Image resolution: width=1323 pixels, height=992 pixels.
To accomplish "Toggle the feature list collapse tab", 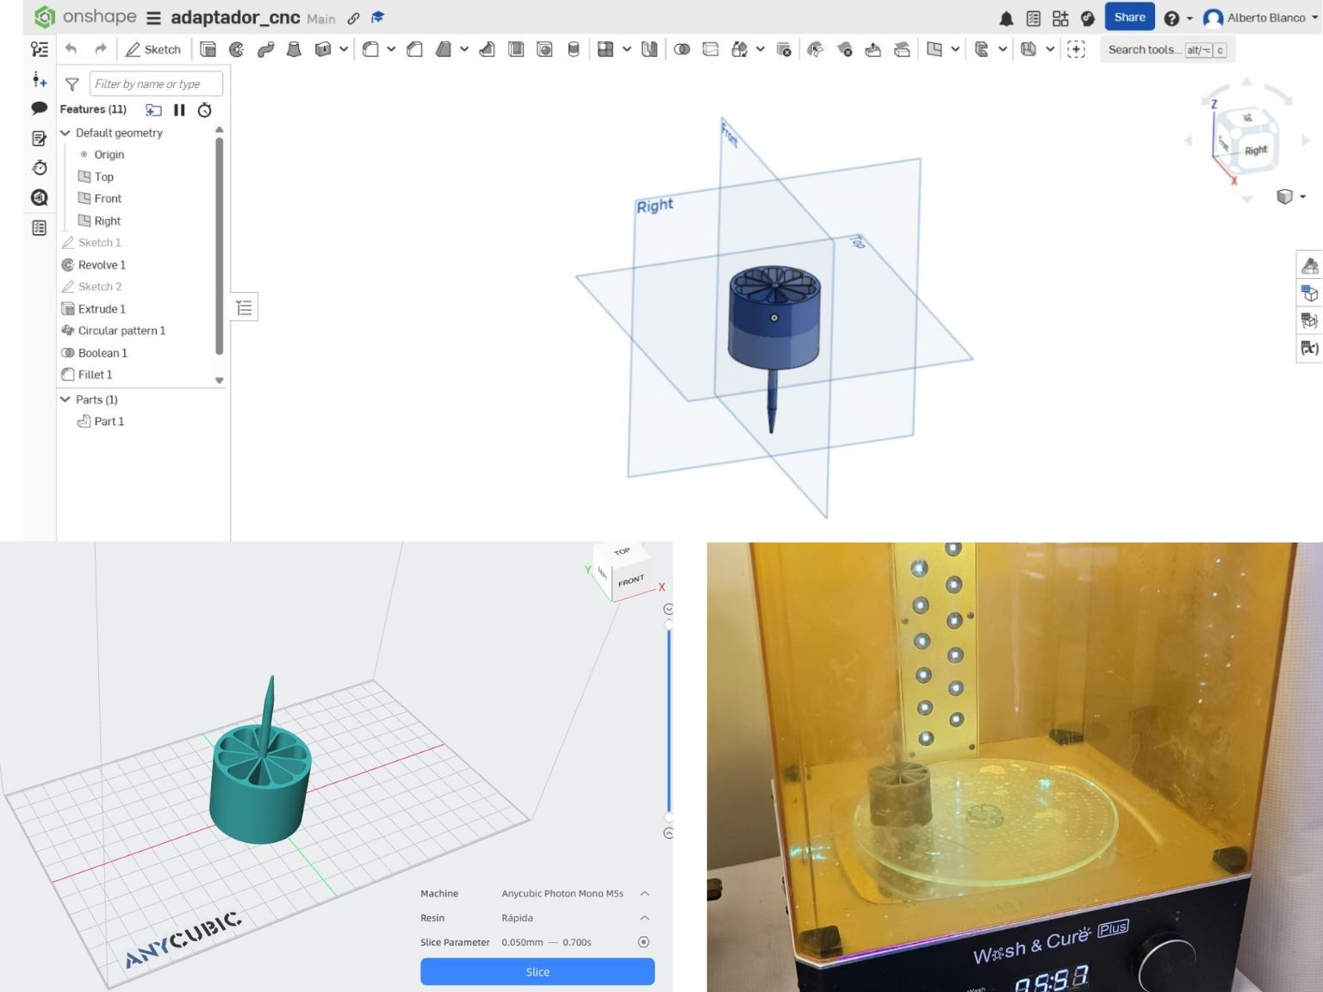I will point(245,307).
